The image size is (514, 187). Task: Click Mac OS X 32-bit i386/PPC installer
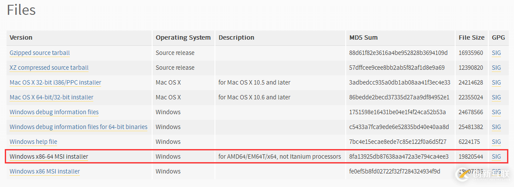(x=55, y=82)
